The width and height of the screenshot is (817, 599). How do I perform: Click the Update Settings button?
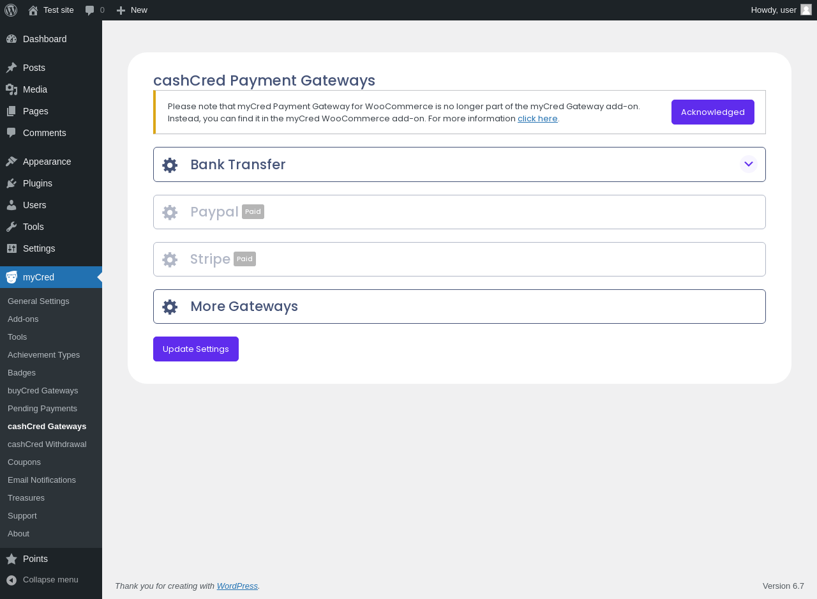[196, 349]
